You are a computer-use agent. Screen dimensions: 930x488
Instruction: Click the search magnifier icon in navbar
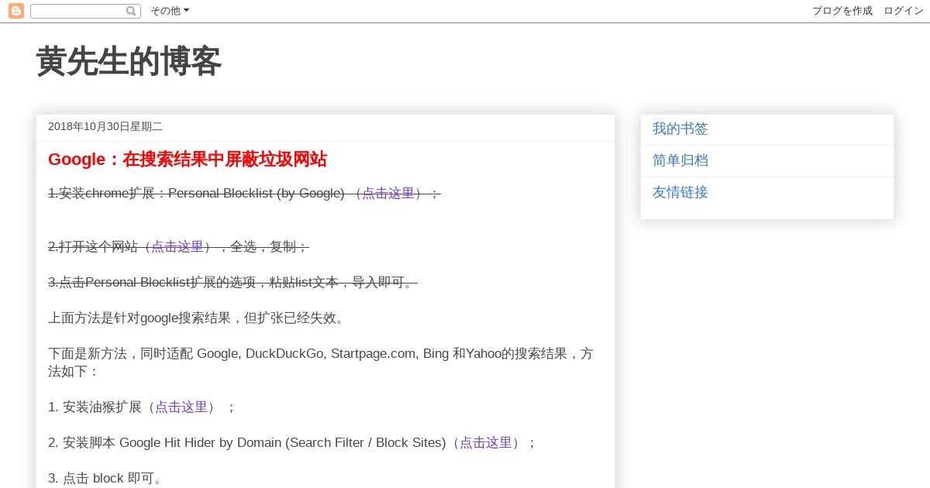[131, 11]
